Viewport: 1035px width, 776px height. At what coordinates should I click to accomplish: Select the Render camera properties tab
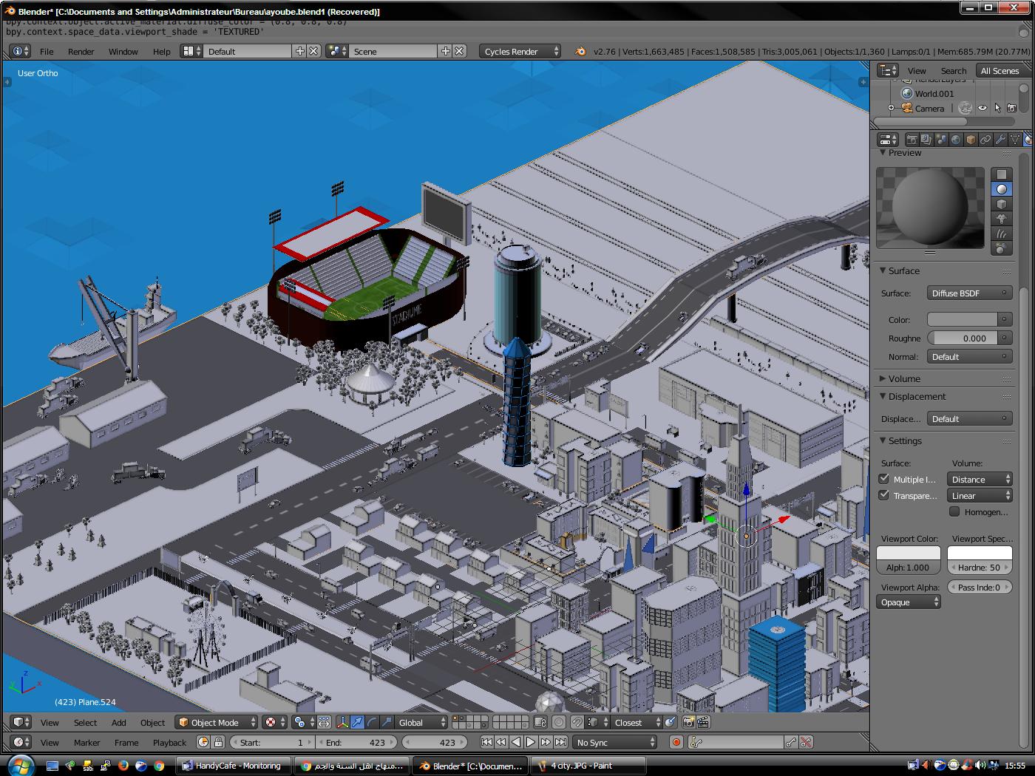click(912, 139)
